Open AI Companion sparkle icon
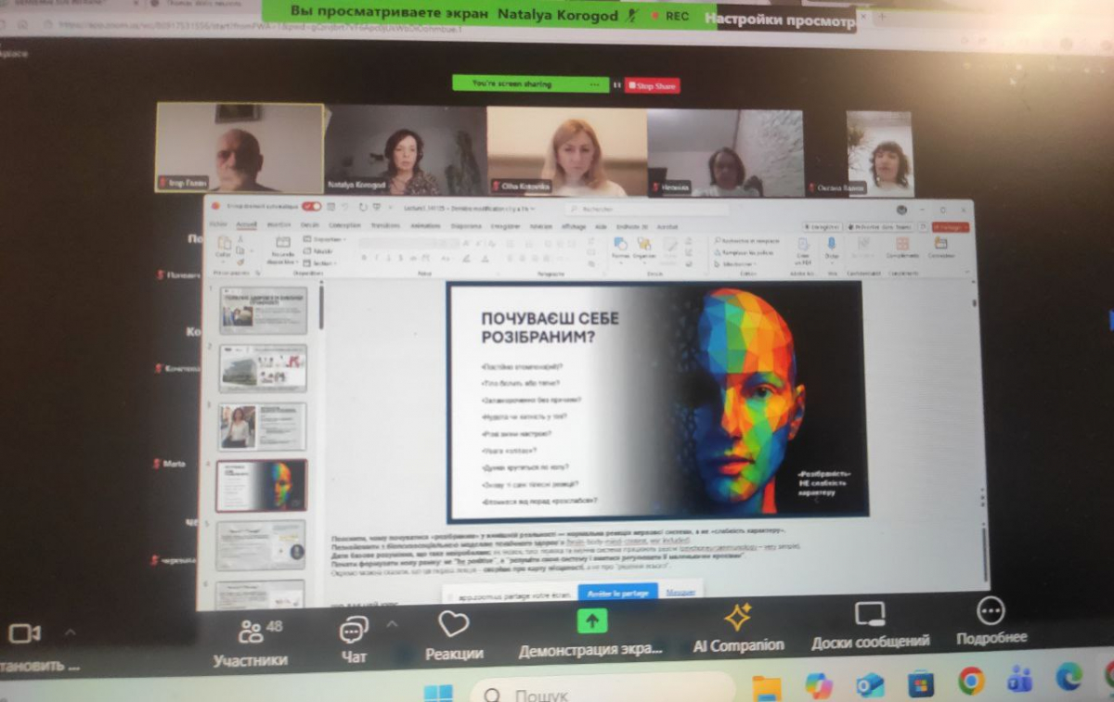Viewport: 1114px width, 702px height. coord(738,617)
